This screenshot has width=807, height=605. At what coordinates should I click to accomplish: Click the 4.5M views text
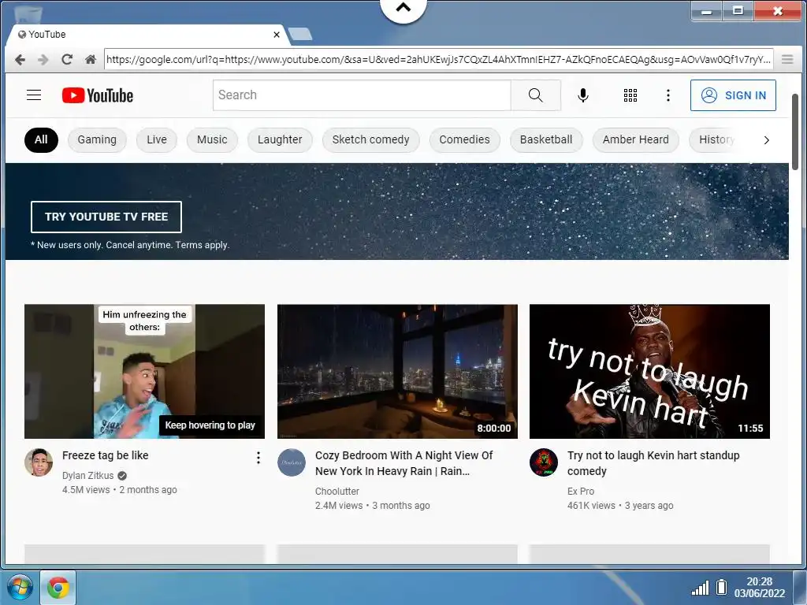coord(86,490)
